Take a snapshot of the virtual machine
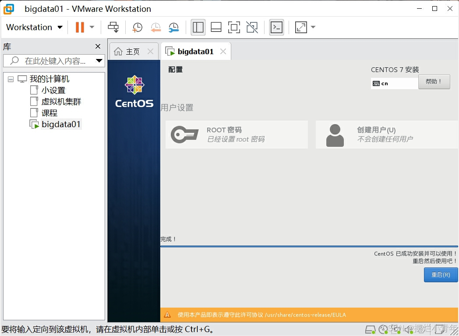Screen dimensions: 459x336 pyautogui.click(x=137, y=27)
